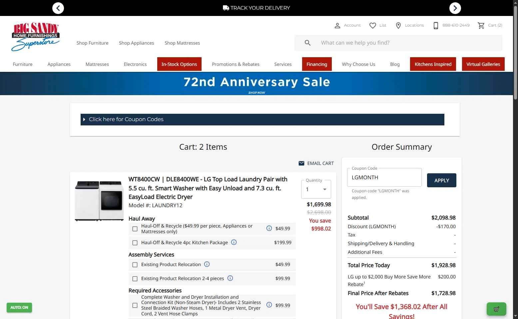The image size is (518, 319).
Task: Click the 72nd Anniversary Sale banner
Action: tap(257, 84)
